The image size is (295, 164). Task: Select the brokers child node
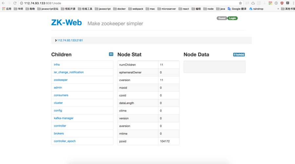coord(59,133)
